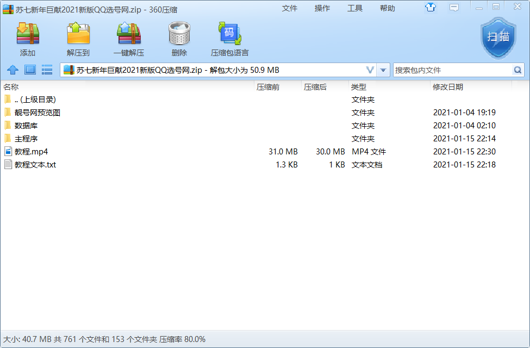
Task: Click the search magnifier icon
Action: (x=517, y=70)
